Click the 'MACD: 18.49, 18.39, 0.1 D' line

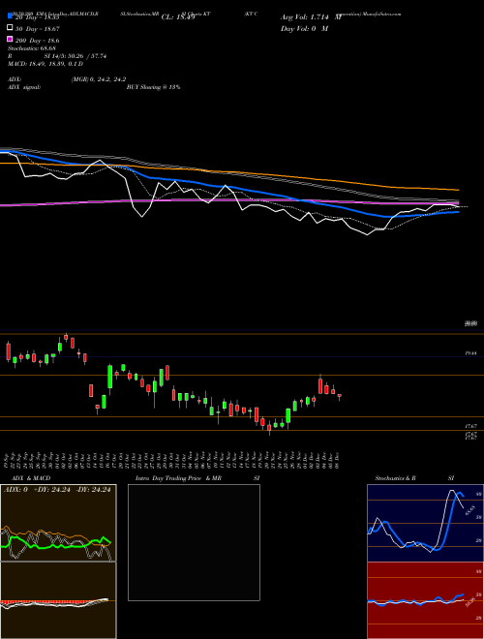tap(45, 64)
